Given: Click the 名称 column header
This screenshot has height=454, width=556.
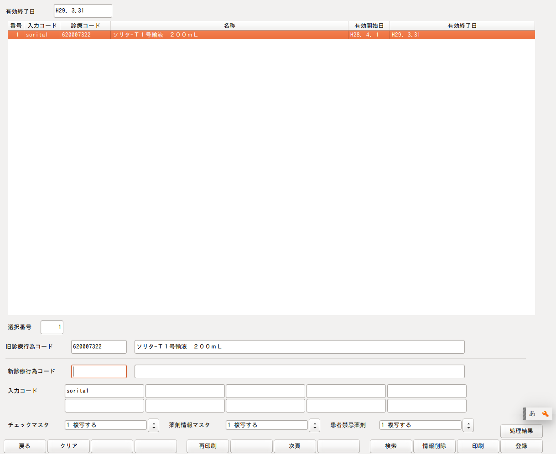Looking at the screenshot, I should [229, 26].
